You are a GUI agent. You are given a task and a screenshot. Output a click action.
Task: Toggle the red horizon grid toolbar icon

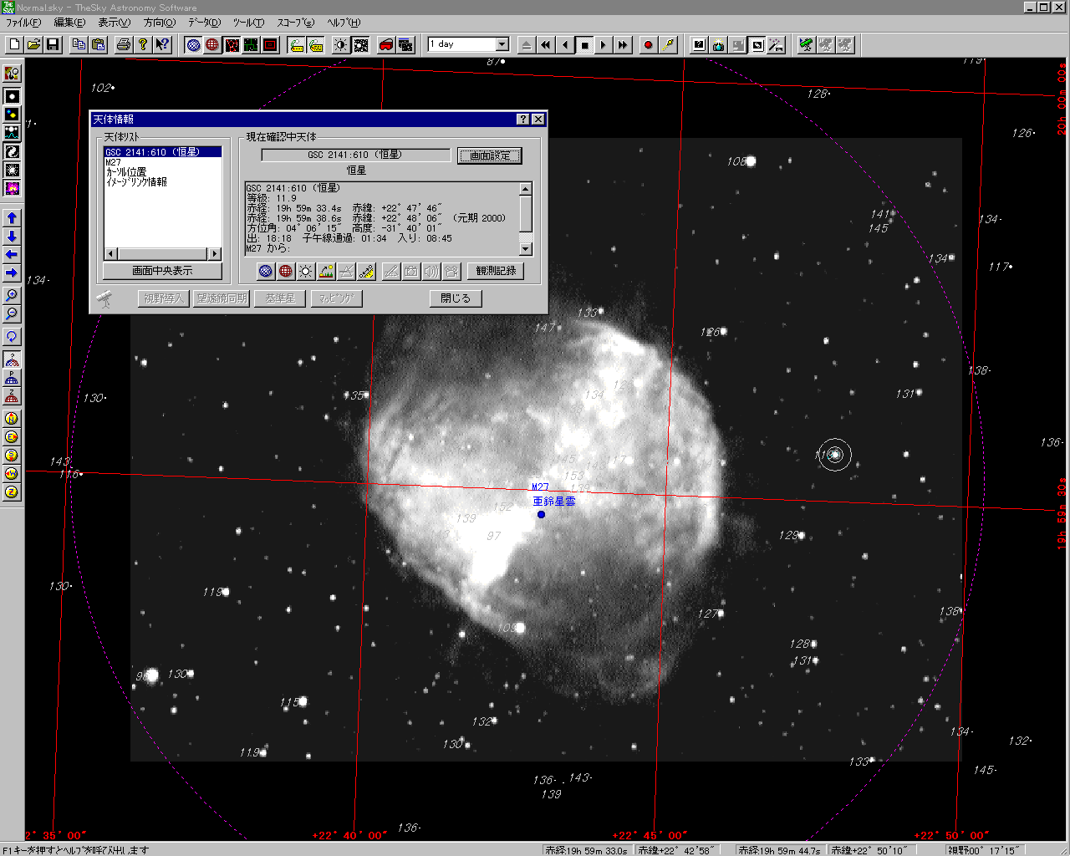pos(212,44)
